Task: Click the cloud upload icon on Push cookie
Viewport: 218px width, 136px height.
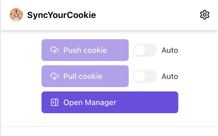Action: tap(55, 50)
